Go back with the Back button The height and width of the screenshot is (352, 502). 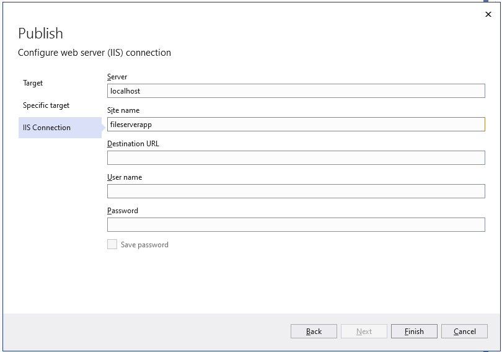(x=314, y=331)
